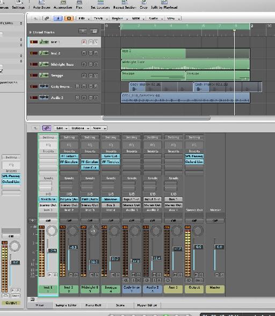Click Bnce button on mixer Output strip
Image resolution: width=275 pixels, height=316 pixels.
click(x=199, y=280)
